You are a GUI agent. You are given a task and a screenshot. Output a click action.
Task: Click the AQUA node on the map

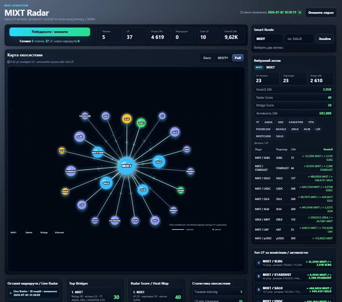point(65,192)
